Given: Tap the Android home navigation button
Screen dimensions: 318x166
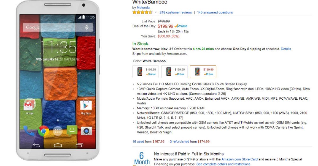Looking at the screenshot, I should coord(58,145).
